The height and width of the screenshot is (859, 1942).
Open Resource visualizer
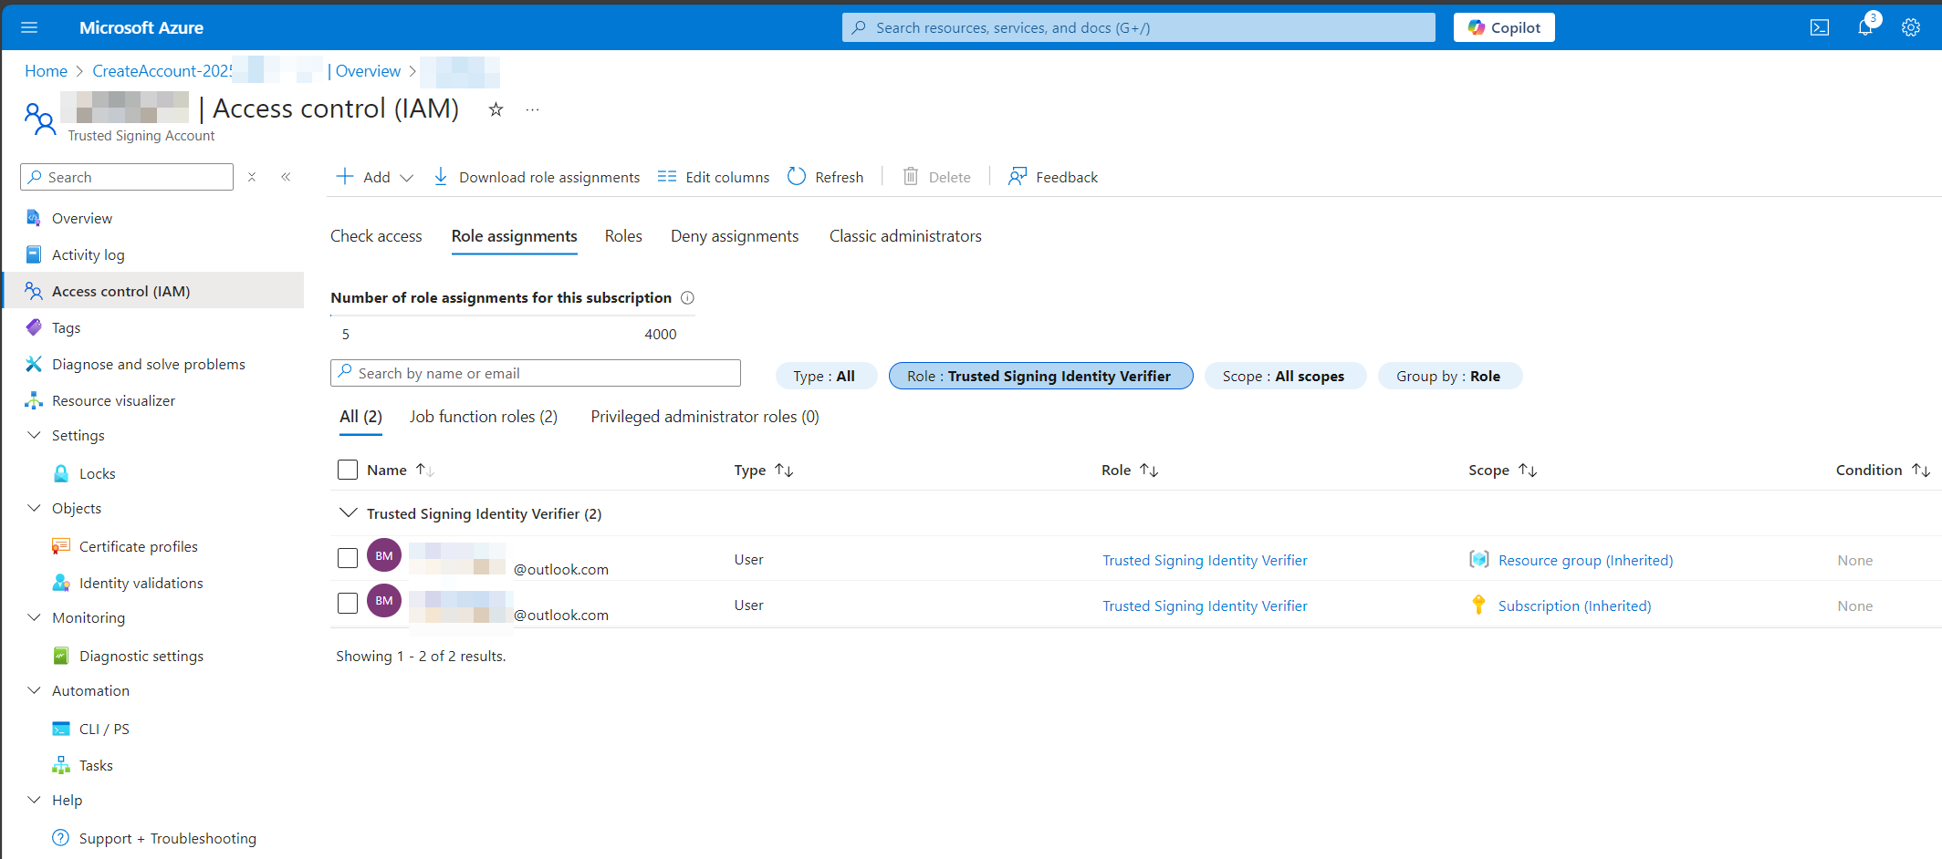pyautogui.click(x=113, y=400)
